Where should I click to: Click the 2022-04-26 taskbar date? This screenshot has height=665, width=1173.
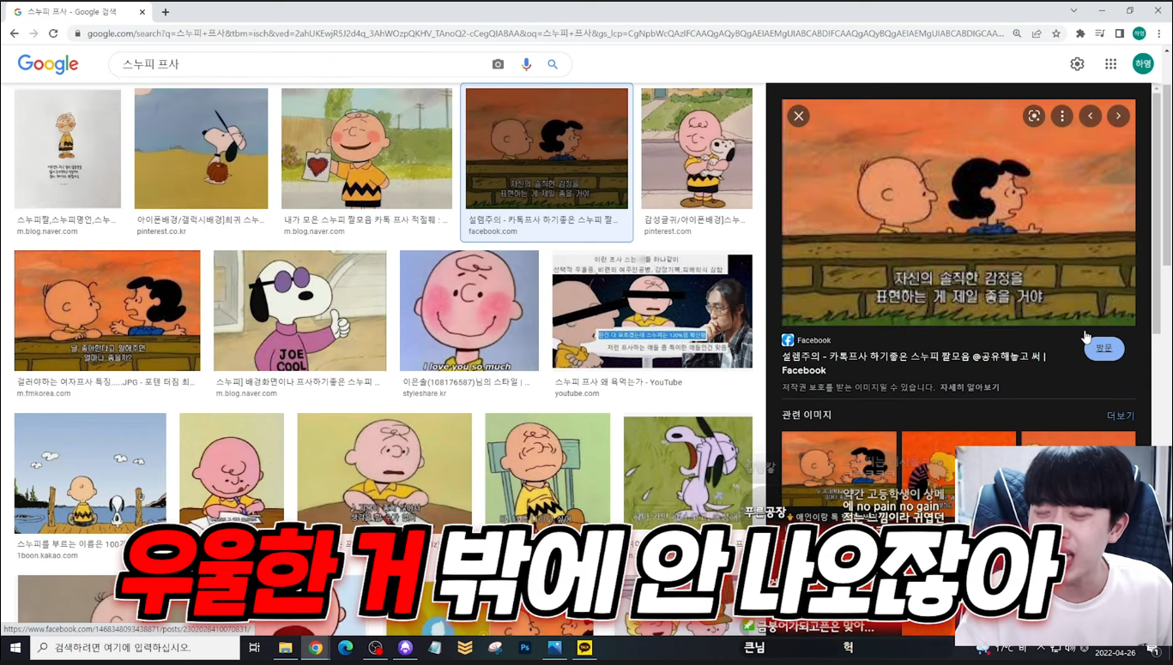point(1115,652)
